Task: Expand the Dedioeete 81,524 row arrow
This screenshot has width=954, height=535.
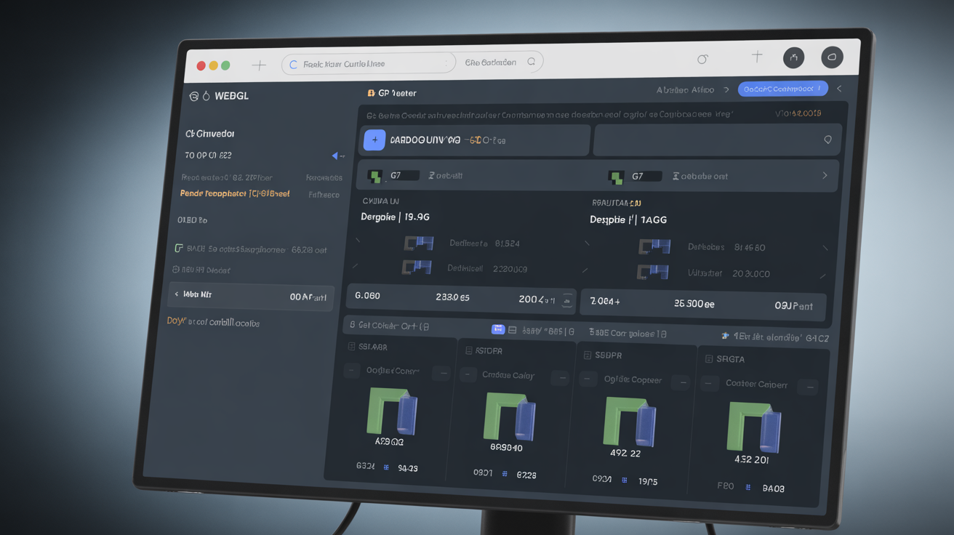Action: coord(357,241)
